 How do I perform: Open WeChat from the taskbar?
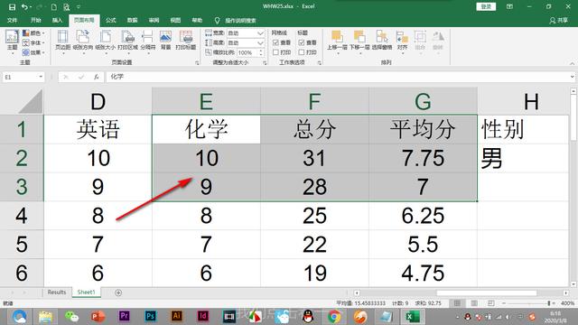(71, 316)
